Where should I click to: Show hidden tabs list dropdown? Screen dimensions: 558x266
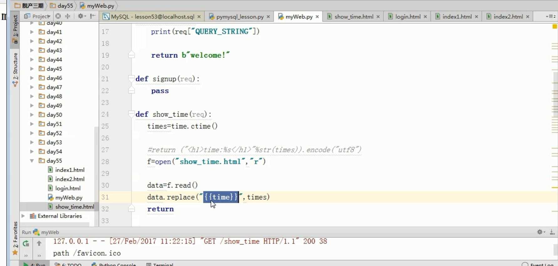(550, 17)
